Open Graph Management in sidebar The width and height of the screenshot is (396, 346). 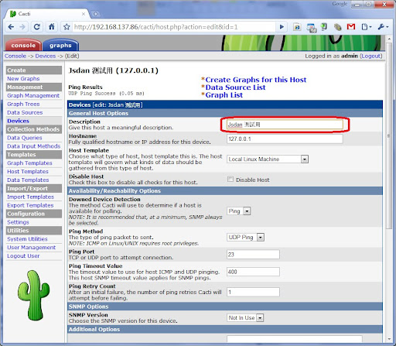33,95
